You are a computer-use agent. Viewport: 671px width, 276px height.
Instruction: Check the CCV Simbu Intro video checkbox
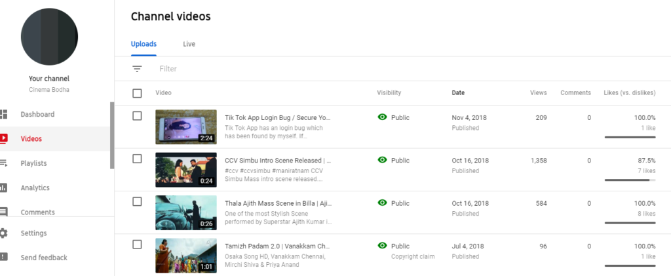(137, 159)
